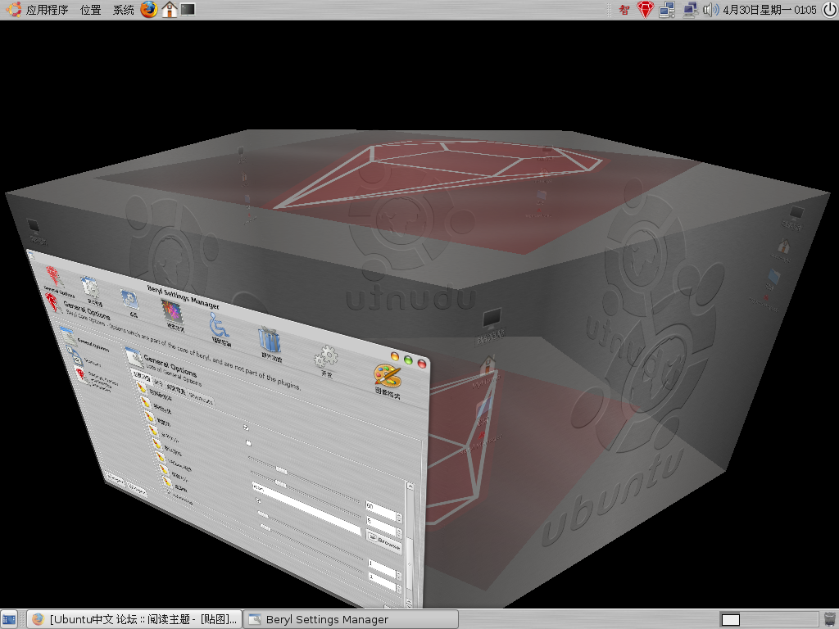The image size is (839, 629).
Task: Select the computer desktop icon above MyHome
Action: 492,324
